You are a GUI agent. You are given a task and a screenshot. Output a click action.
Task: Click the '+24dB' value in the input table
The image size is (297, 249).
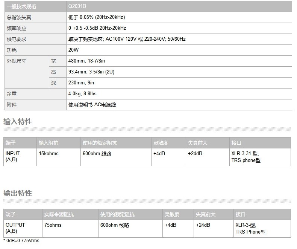point(195,153)
